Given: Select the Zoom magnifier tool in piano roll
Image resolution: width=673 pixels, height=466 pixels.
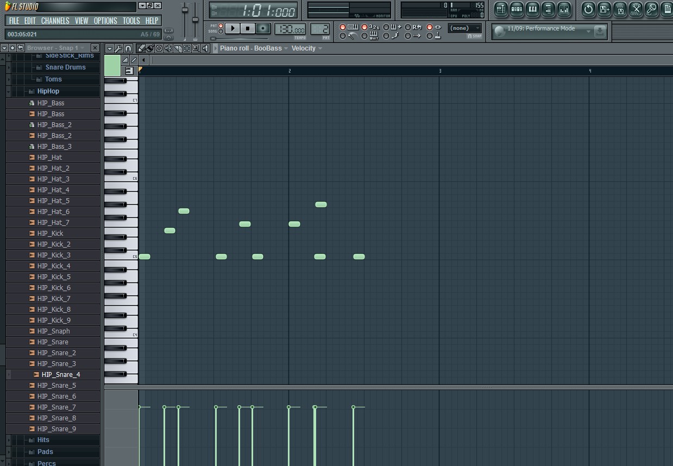Looking at the screenshot, I should [x=196, y=48].
